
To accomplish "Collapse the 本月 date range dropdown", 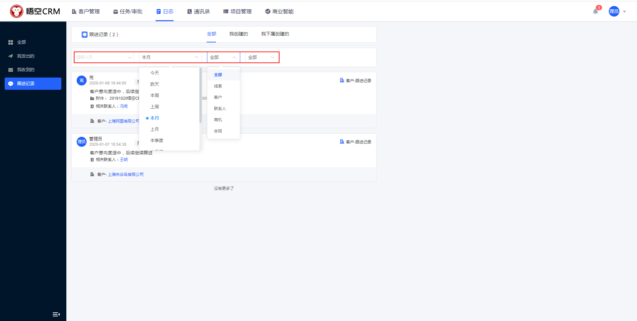I will point(171,57).
